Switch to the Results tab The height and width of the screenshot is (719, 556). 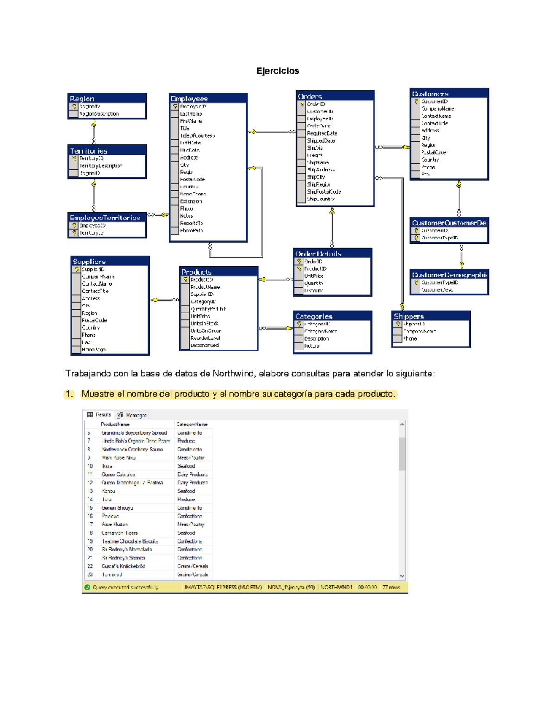click(x=99, y=415)
